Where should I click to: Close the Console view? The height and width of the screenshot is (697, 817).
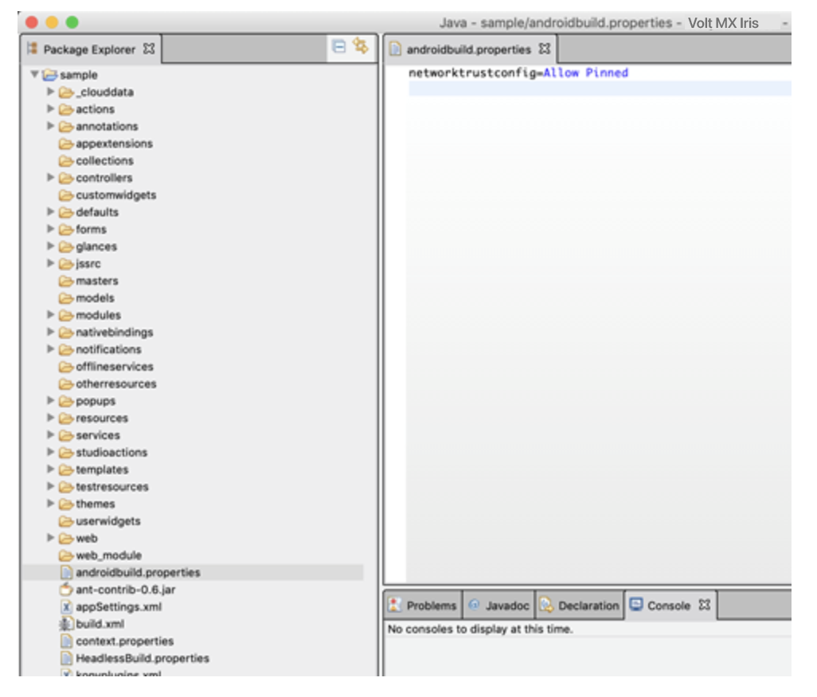click(705, 605)
